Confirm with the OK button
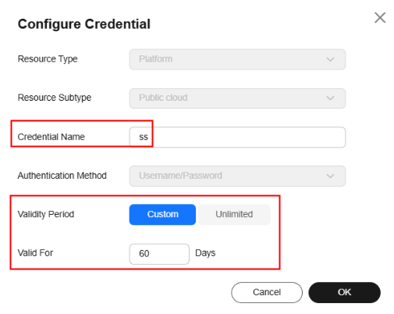 tap(344, 292)
